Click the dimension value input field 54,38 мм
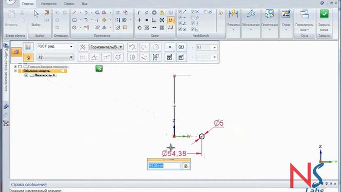The width and height of the screenshot is (341, 192). pyautogui.click(x=165, y=166)
